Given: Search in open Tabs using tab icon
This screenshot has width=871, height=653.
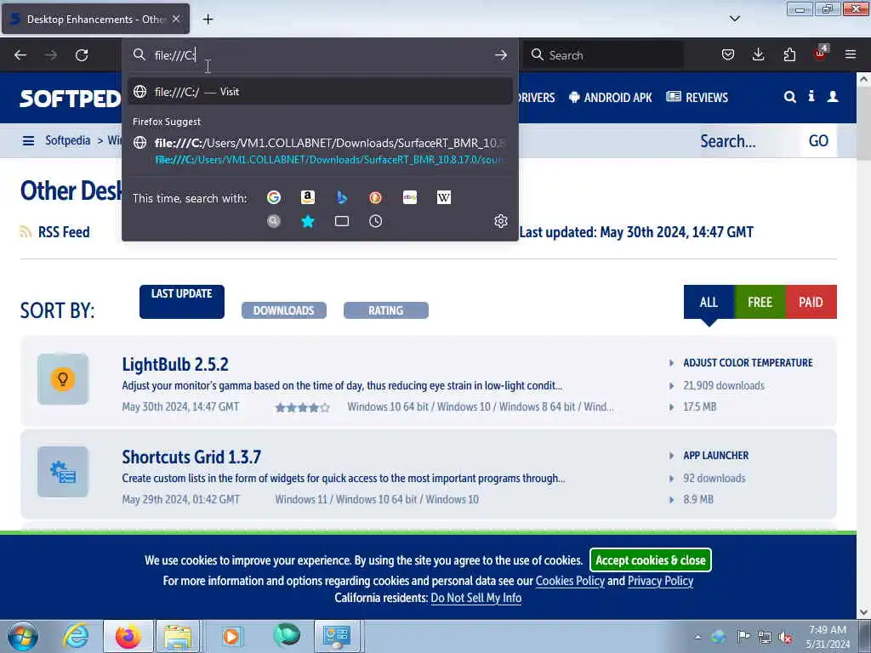Looking at the screenshot, I should [342, 222].
